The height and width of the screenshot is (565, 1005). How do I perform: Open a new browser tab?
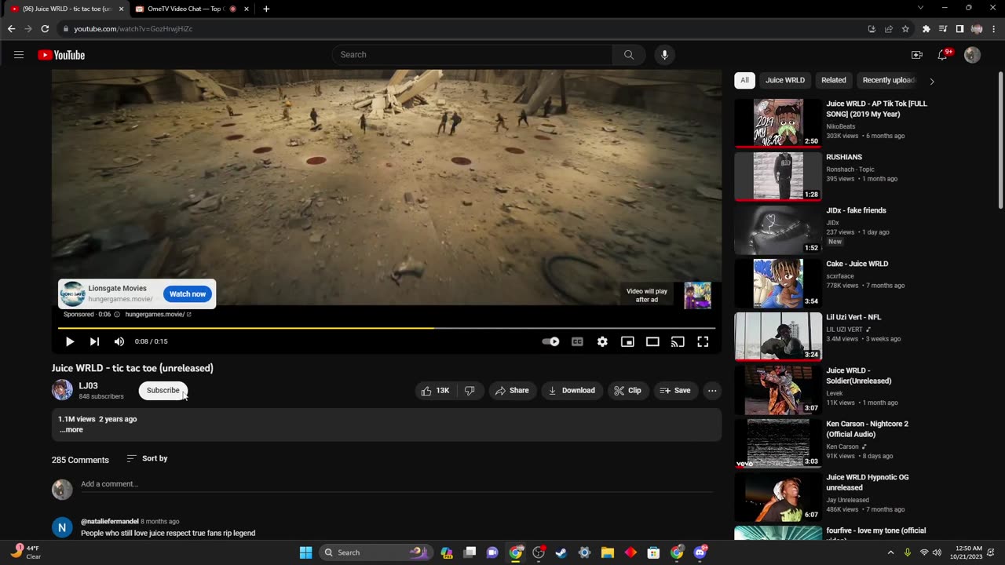click(266, 9)
